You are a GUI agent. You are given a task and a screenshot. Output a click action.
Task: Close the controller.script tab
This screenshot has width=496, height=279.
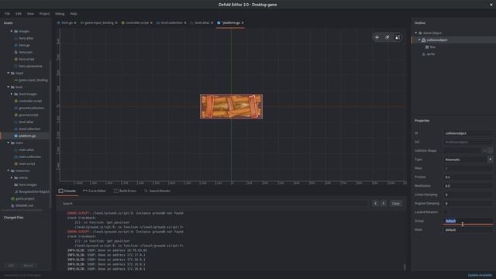tap(151, 22)
